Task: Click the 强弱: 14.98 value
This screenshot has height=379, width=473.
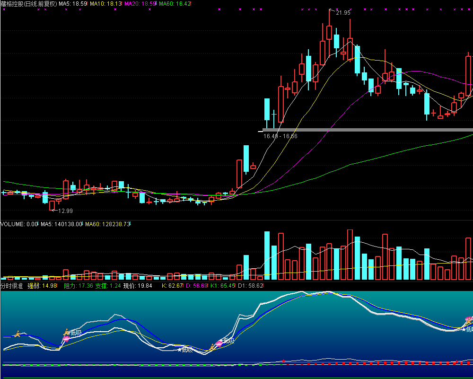Action: [x=42, y=286]
